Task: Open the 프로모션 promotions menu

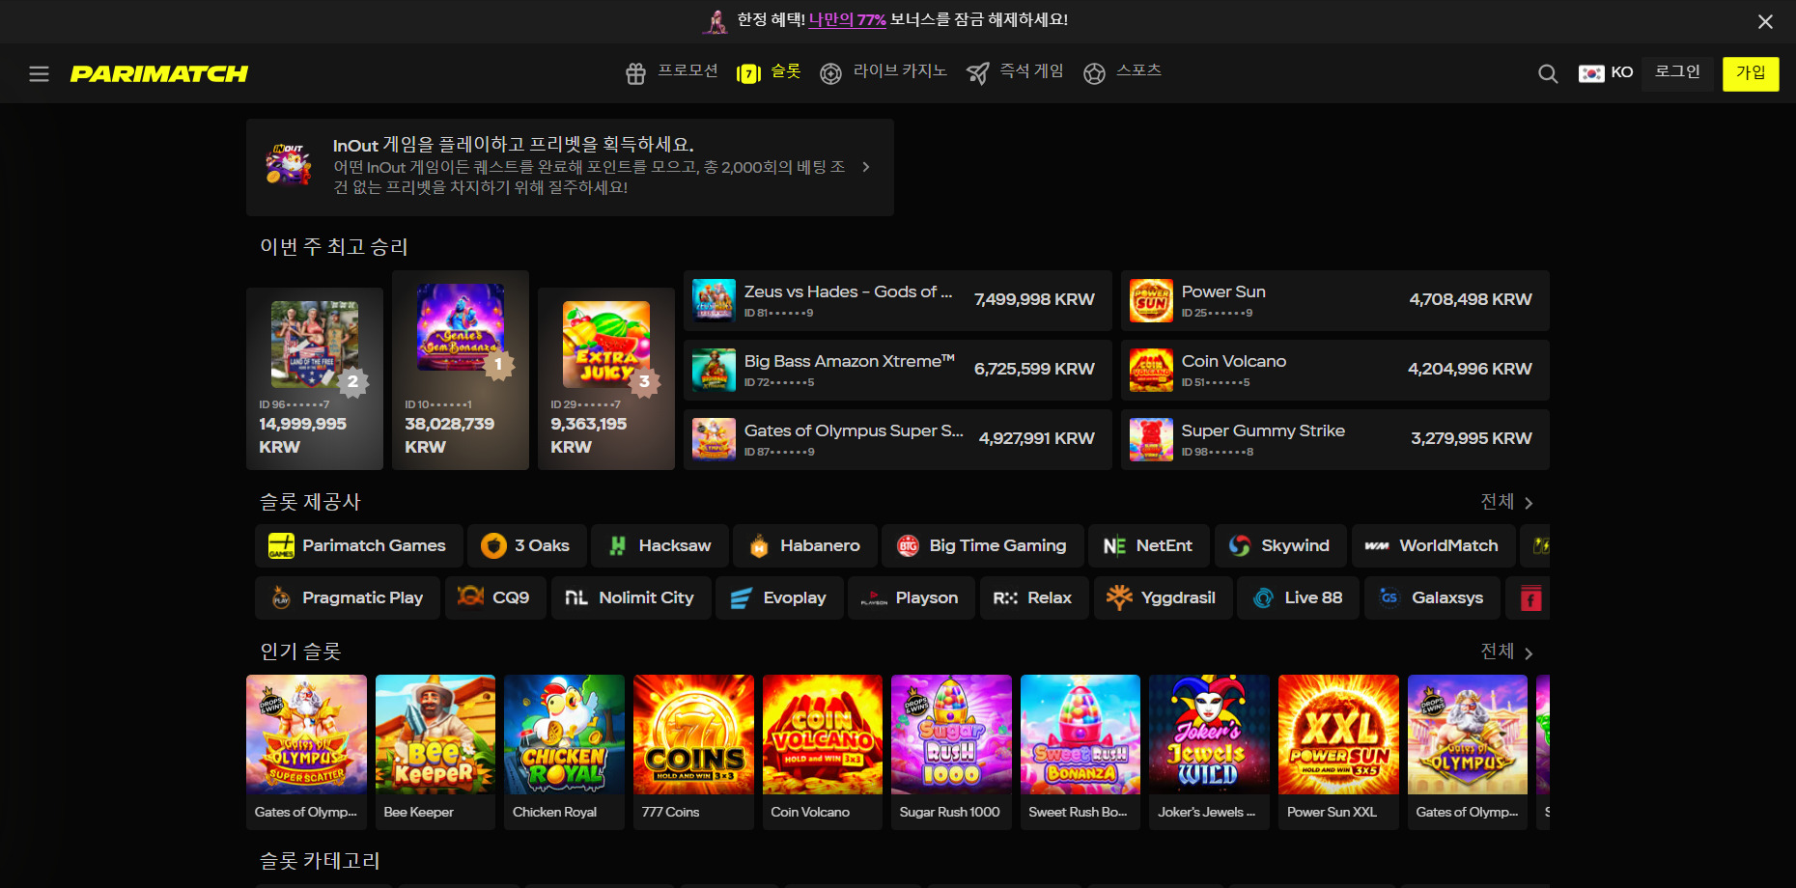Action: point(672,72)
